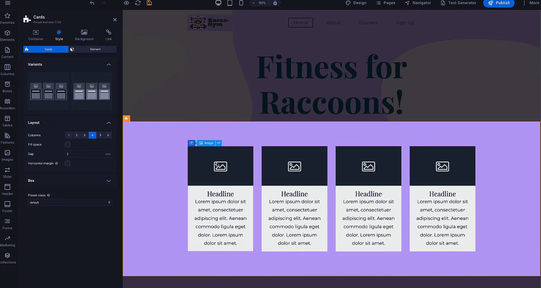Redo the last undone action
Viewport: 541px width, 288px height.
(x=104, y=3)
